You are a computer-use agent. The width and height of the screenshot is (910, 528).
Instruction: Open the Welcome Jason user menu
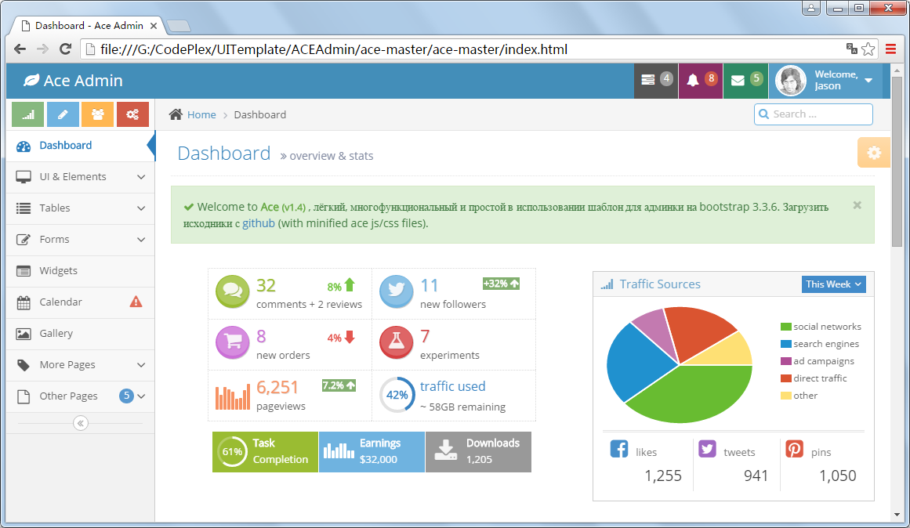(x=825, y=80)
